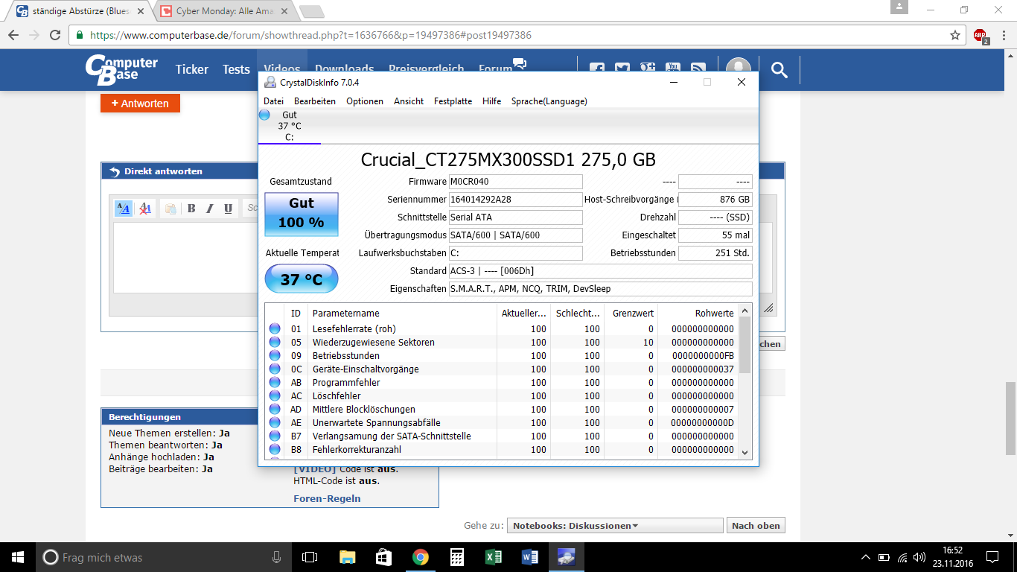The height and width of the screenshot is (572, 1017).
Task: Open the Datei menu in CrystalDiskInfo
Action: tap(273, 101)
